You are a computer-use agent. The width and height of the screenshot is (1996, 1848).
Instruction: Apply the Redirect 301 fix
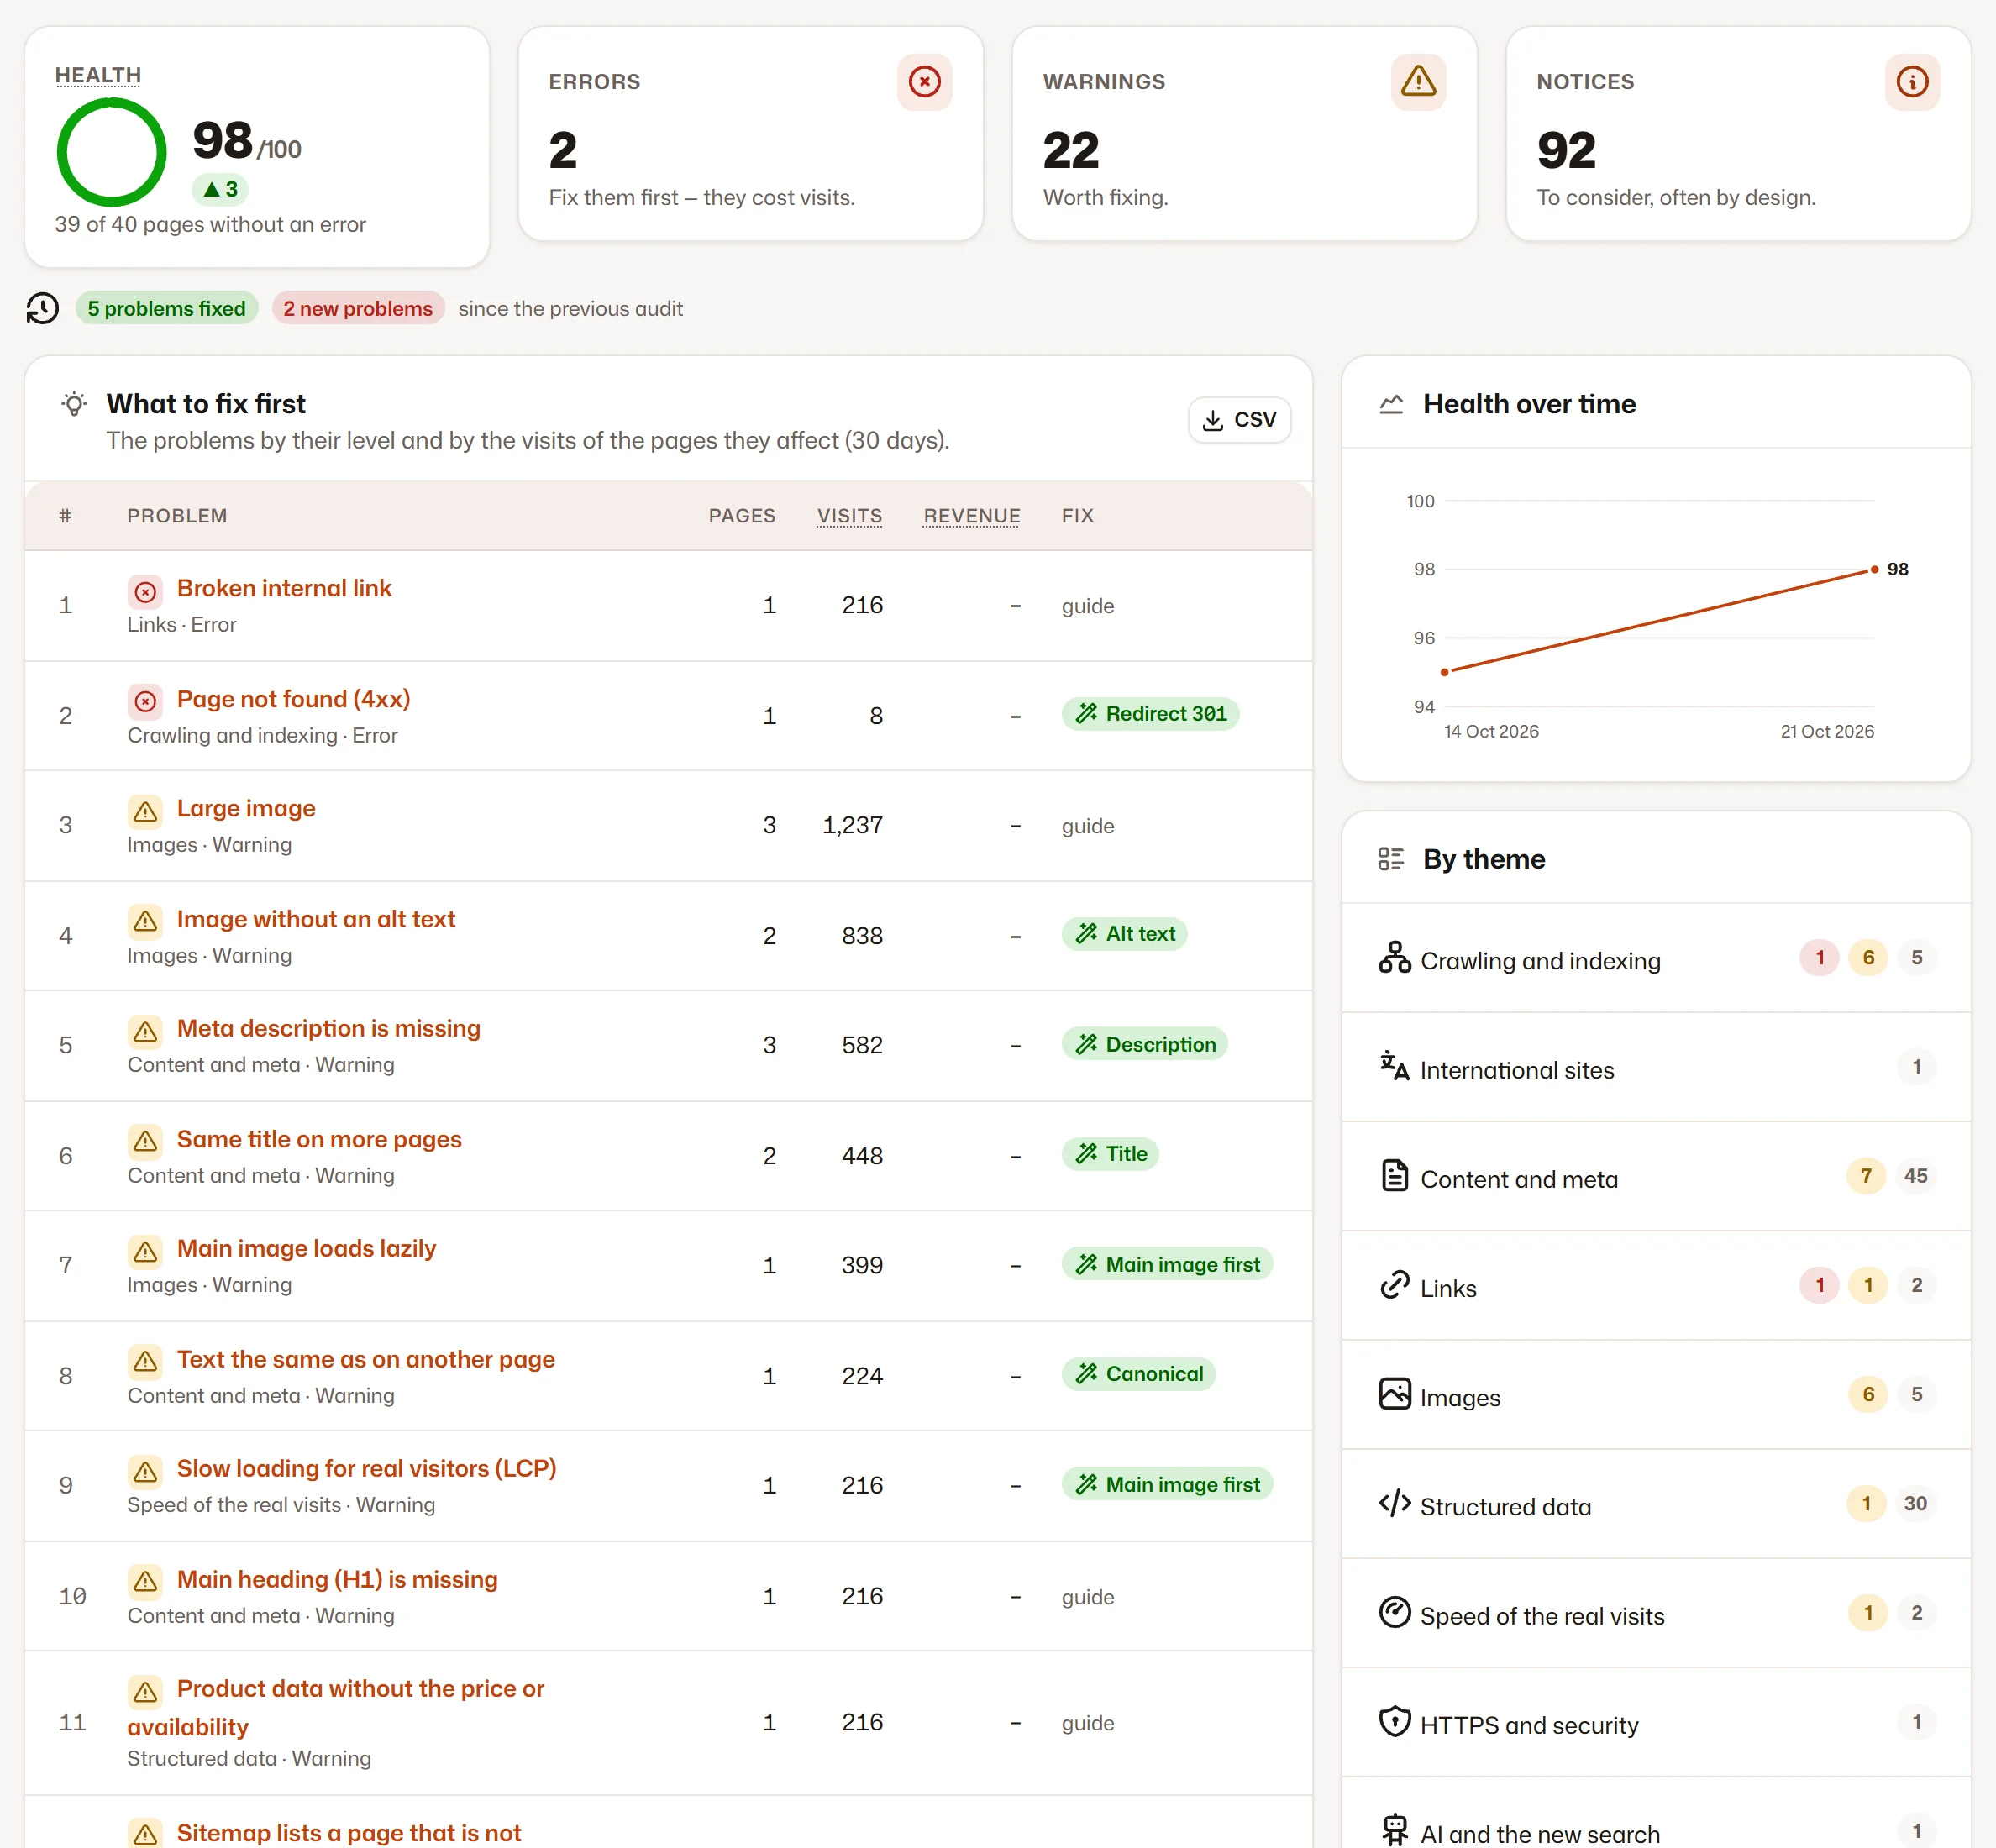(1150, 714)
